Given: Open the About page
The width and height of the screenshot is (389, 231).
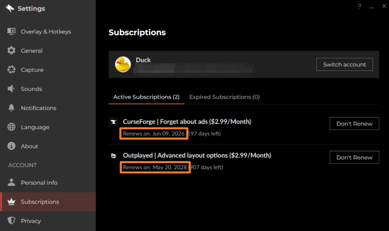Looking at the screenshot, I should (x=48, y=146).
